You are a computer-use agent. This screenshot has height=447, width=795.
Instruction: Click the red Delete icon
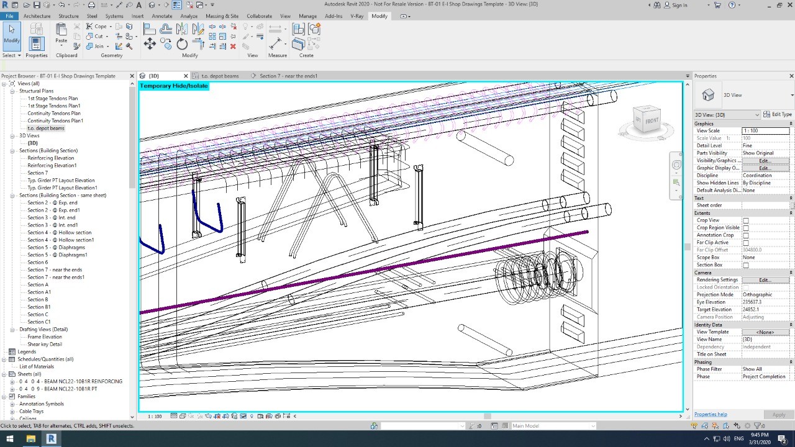(x=233, y=47)
